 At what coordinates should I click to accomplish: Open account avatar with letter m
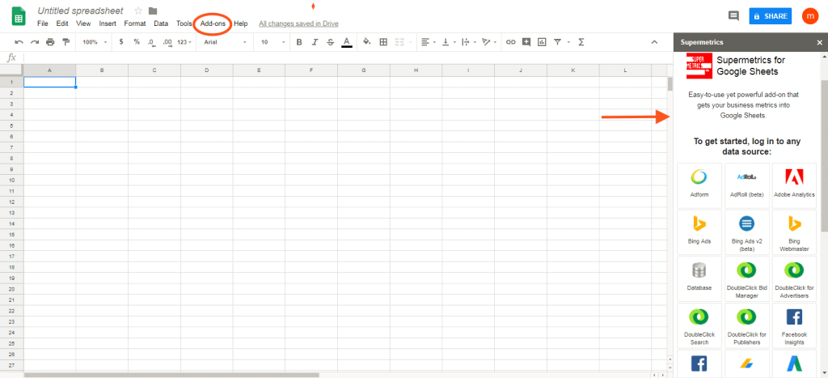[809, 16]
